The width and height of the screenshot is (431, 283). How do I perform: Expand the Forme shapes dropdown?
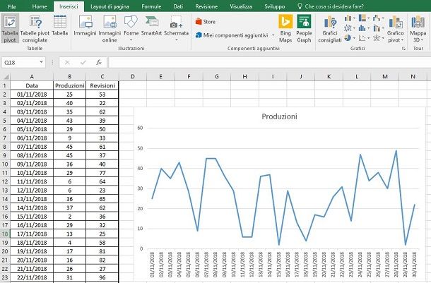tap(131, 40)
